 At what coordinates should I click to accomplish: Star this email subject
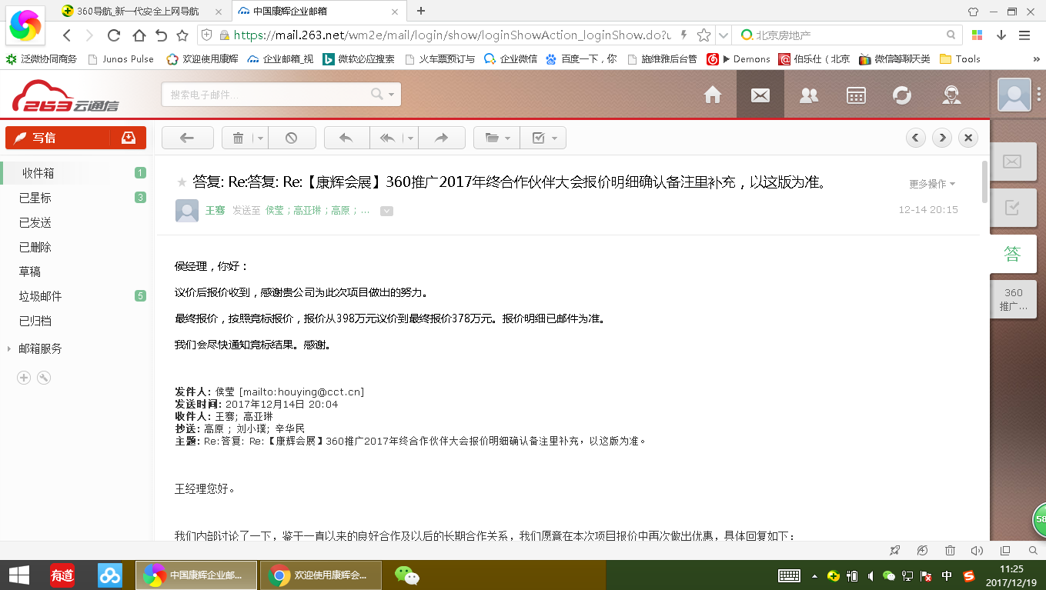(x=182, y=182)
